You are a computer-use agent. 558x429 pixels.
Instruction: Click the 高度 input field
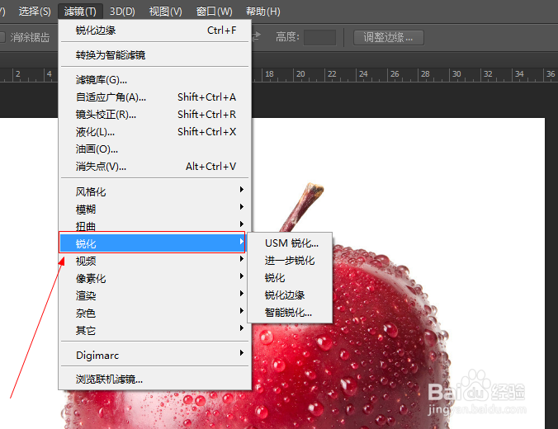click(x=319, y=37)
